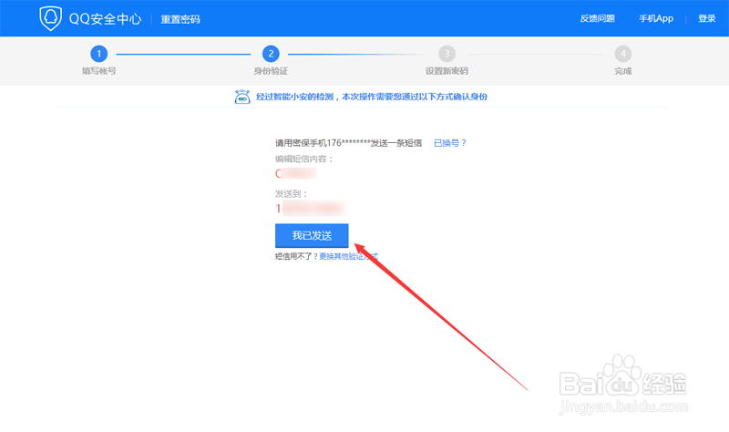This screenshot has height=432, width=729.
Task: Click the 编辑短信内容： label
Action: coord(304,159)
